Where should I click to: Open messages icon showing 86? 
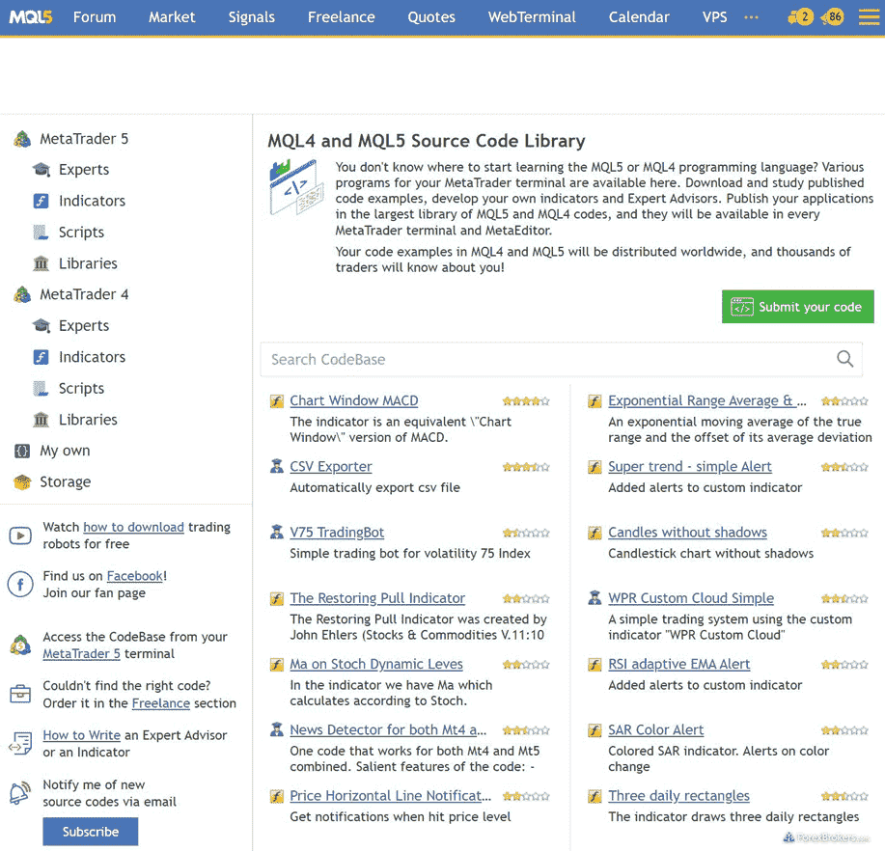[830, 17]
